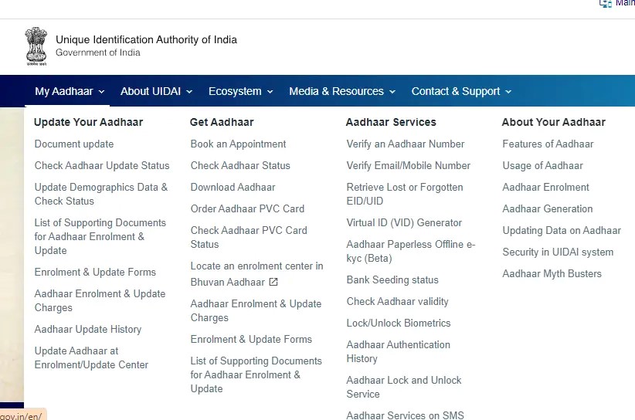Open Locate an enrolment center in Bhuvan Aadhaar
Image resolution: width=635 pixels, height=420 pixels.
(x=256, y=274)
